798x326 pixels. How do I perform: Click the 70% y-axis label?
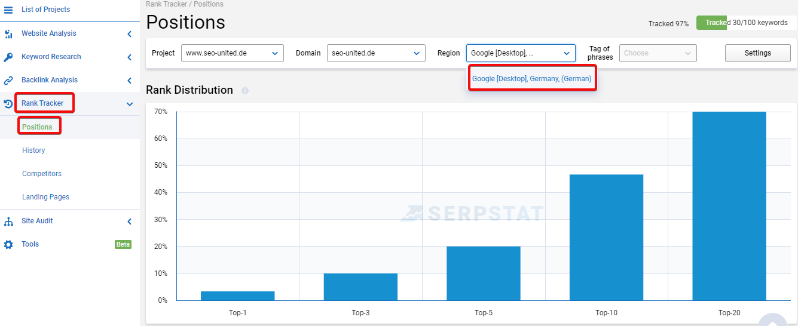point(161,112)
